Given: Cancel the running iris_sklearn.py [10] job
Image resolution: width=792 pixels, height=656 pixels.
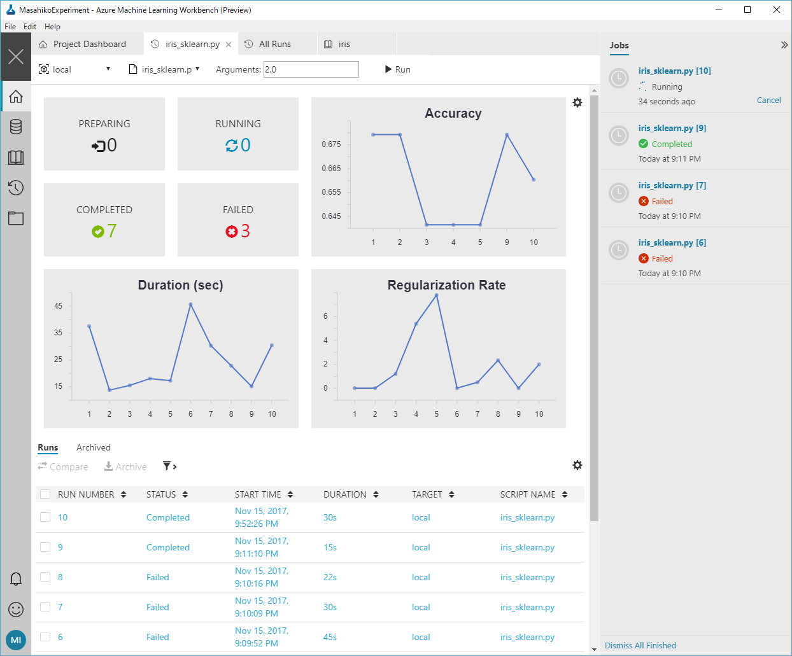Looking at the screenshot, I should [768, 101].
